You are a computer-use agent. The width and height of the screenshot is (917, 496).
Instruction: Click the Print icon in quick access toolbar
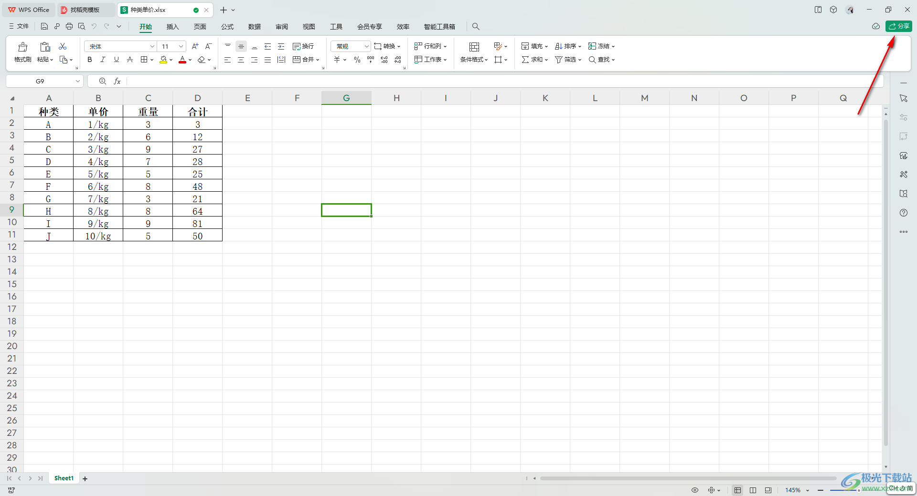(69, 27)
